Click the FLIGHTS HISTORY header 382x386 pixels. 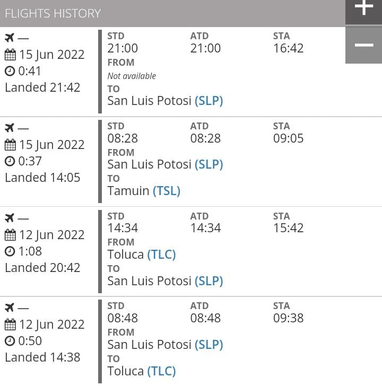coord(53,13)
